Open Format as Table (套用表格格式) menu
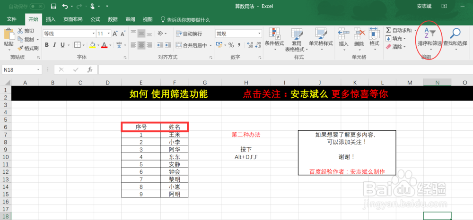The image size is (473, 220). (x=297, y=39)
